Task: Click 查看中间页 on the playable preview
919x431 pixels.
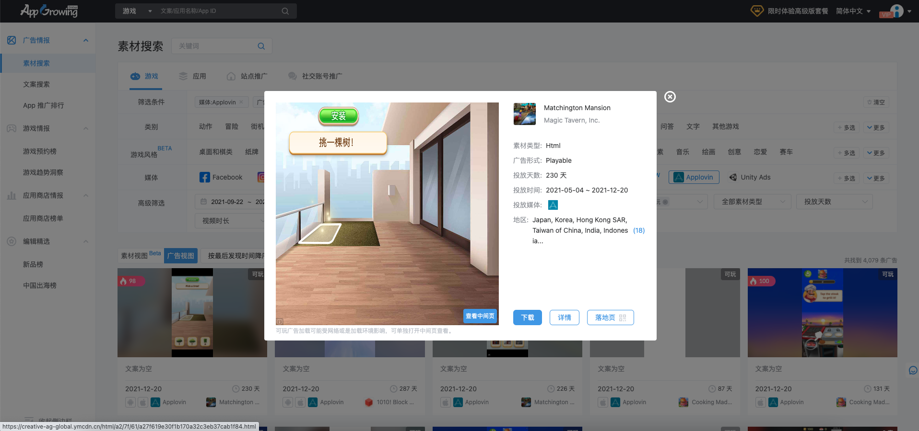Action: pos(480,316)
